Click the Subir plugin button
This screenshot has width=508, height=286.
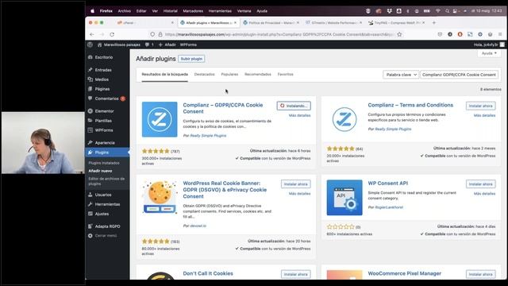click(191, 59)
